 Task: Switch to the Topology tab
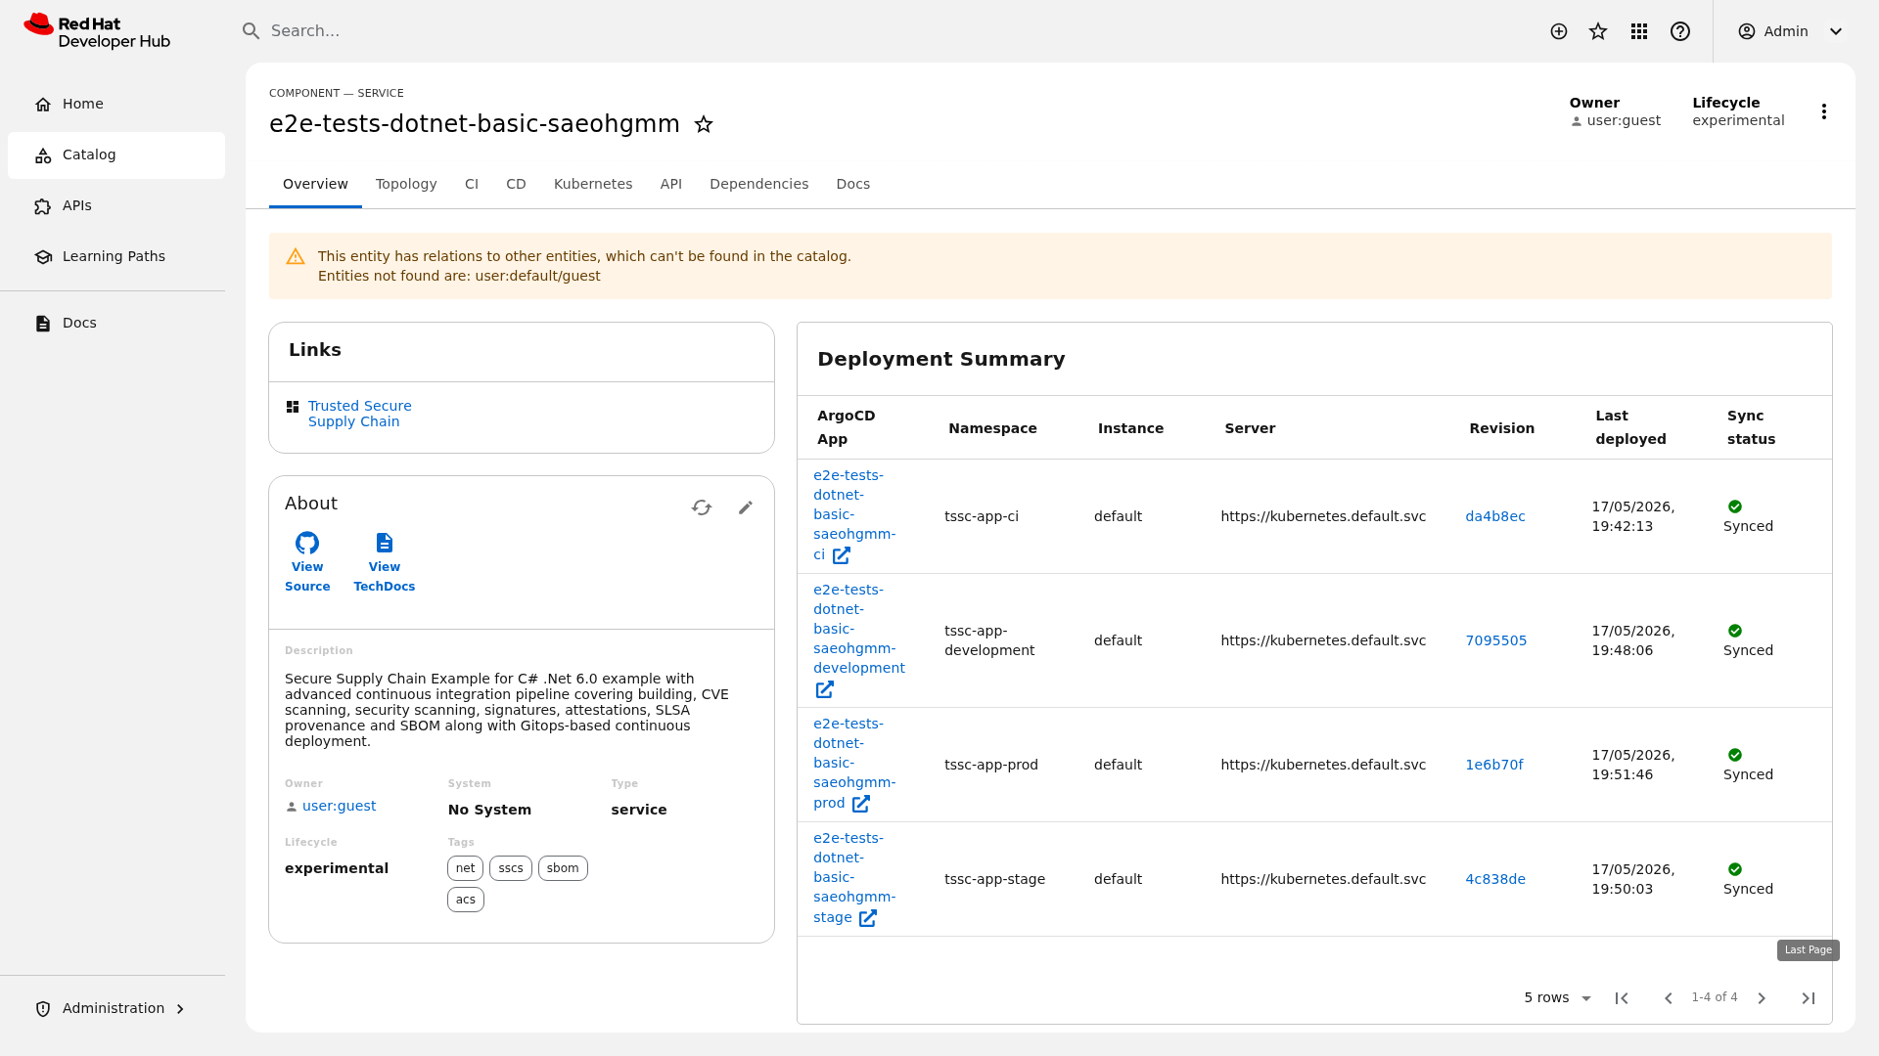coord(406,184)
